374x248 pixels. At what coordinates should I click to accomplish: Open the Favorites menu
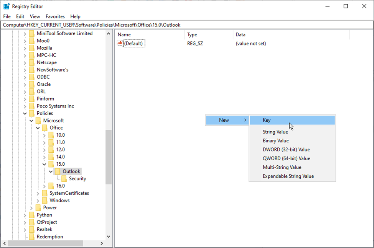point(55,16)
